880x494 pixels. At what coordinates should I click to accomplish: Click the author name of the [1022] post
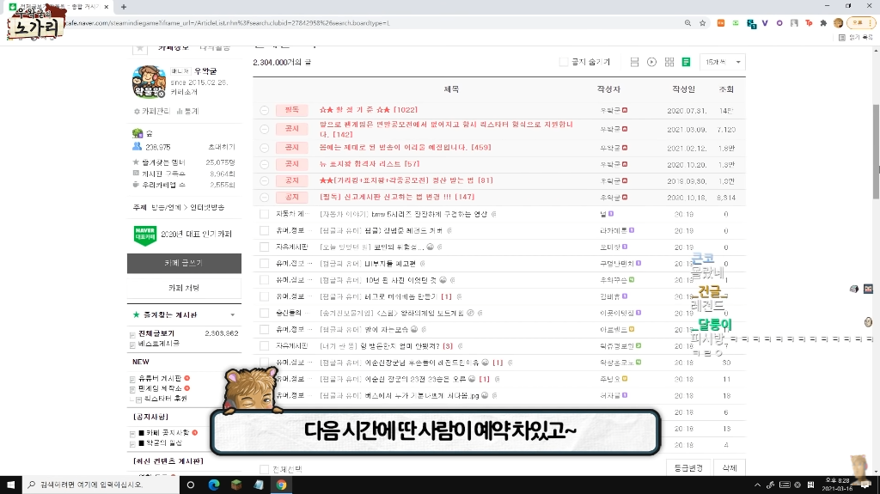(609, 111)
